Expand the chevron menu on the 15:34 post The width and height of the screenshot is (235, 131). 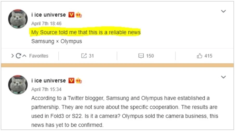coord(223,77)
